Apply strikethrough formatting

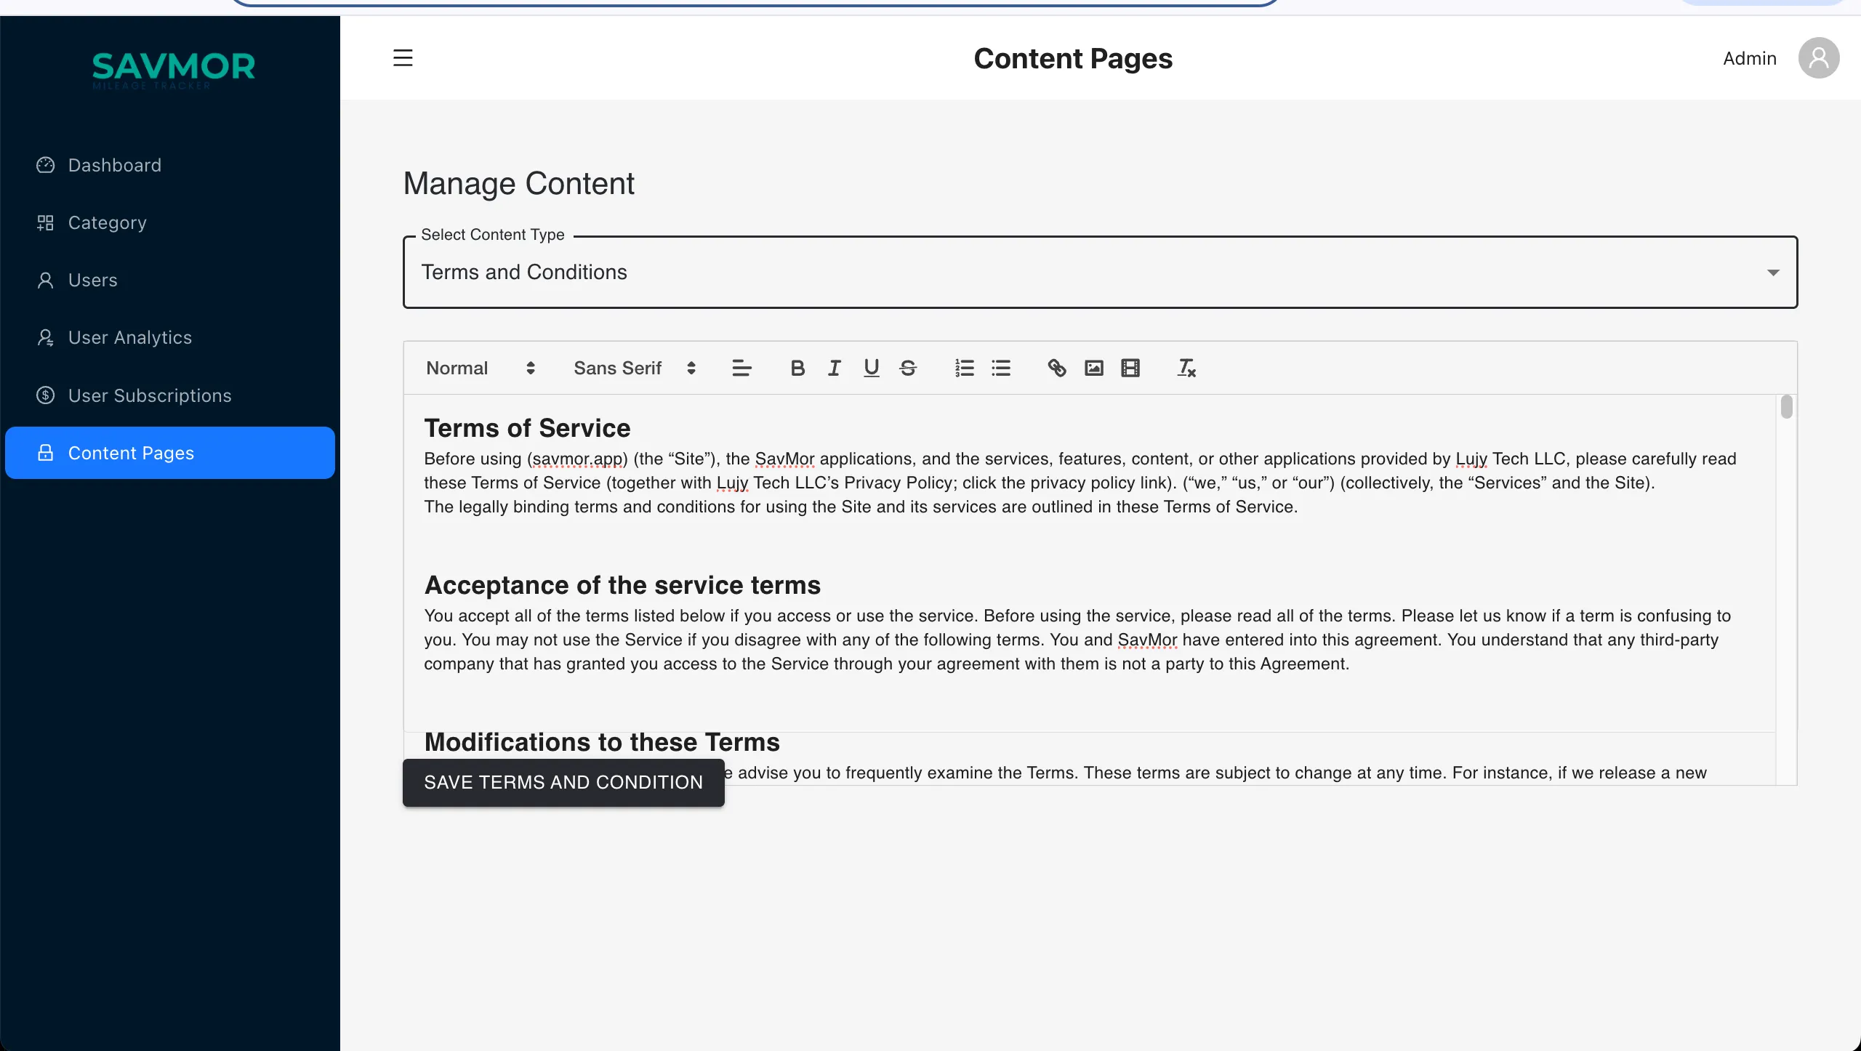(x=908, y=369)
